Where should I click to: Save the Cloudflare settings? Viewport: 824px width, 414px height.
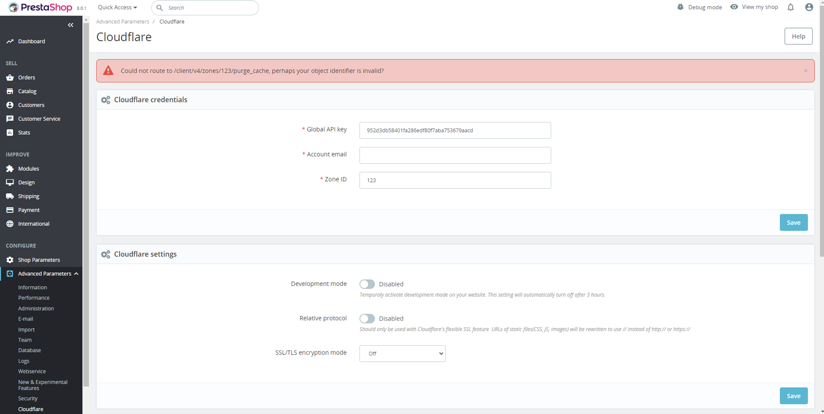pos(794,396)
